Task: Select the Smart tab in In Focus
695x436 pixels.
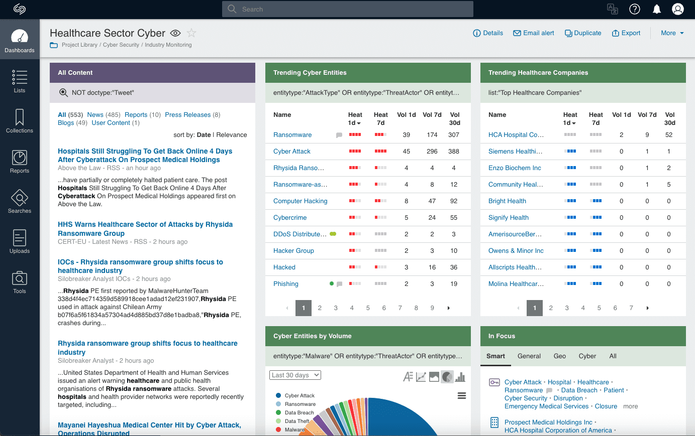Action: pyautogui.click(x=495, y=356)
